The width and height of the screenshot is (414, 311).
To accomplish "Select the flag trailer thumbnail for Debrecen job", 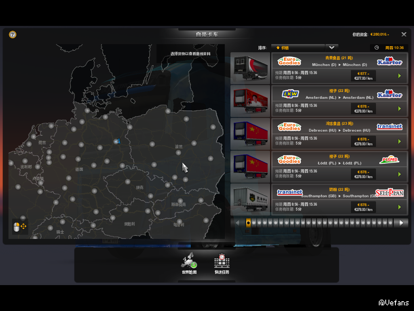I will pos(250,134).
